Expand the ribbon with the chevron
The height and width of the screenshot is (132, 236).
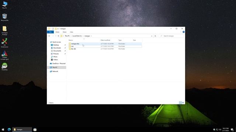(181, 32)
